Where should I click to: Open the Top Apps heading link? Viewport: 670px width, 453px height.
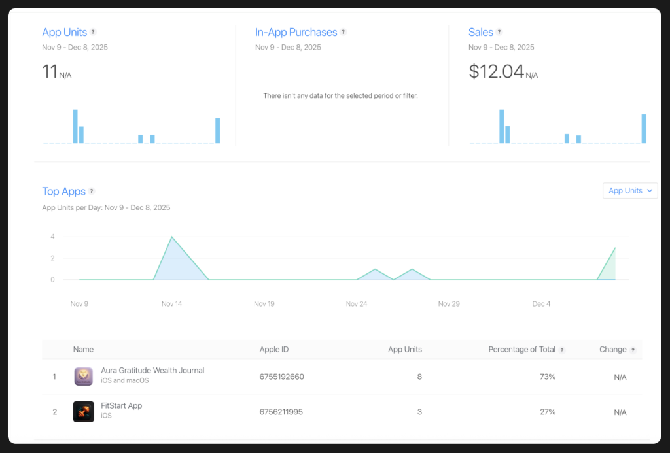click(x=63, y=192)
